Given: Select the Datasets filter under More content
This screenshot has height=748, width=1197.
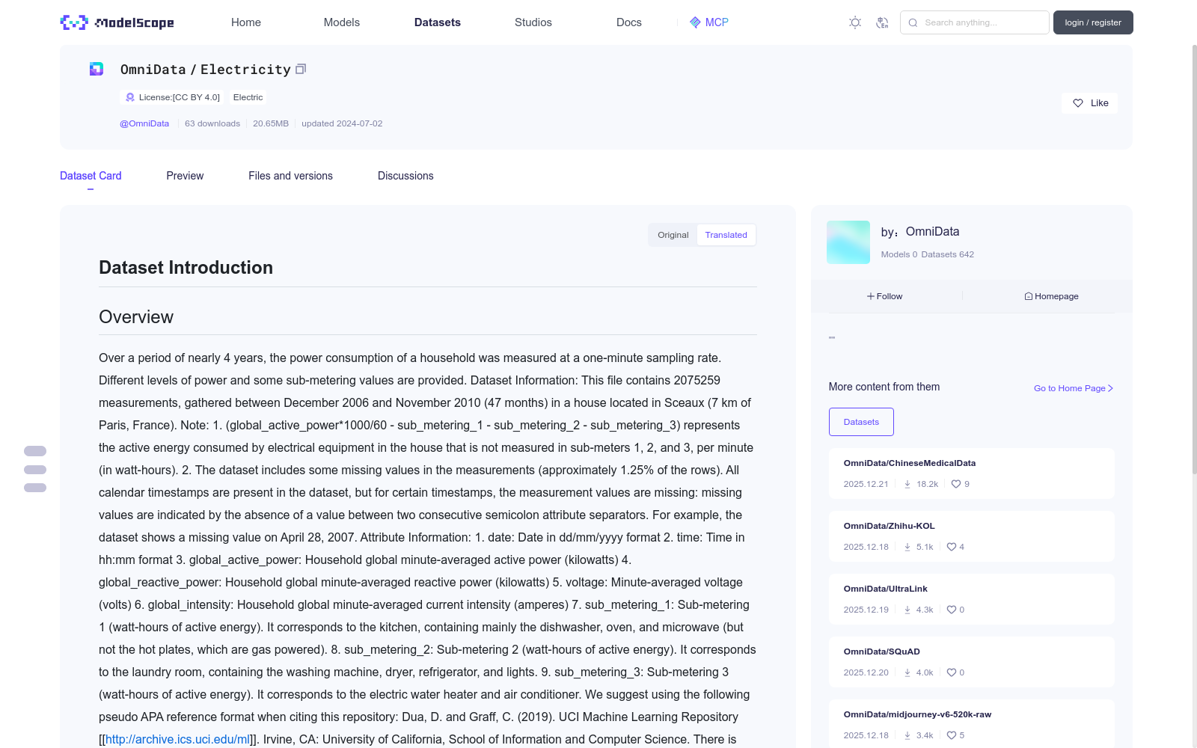Looking at the screenshot, I should click(861, 422).
